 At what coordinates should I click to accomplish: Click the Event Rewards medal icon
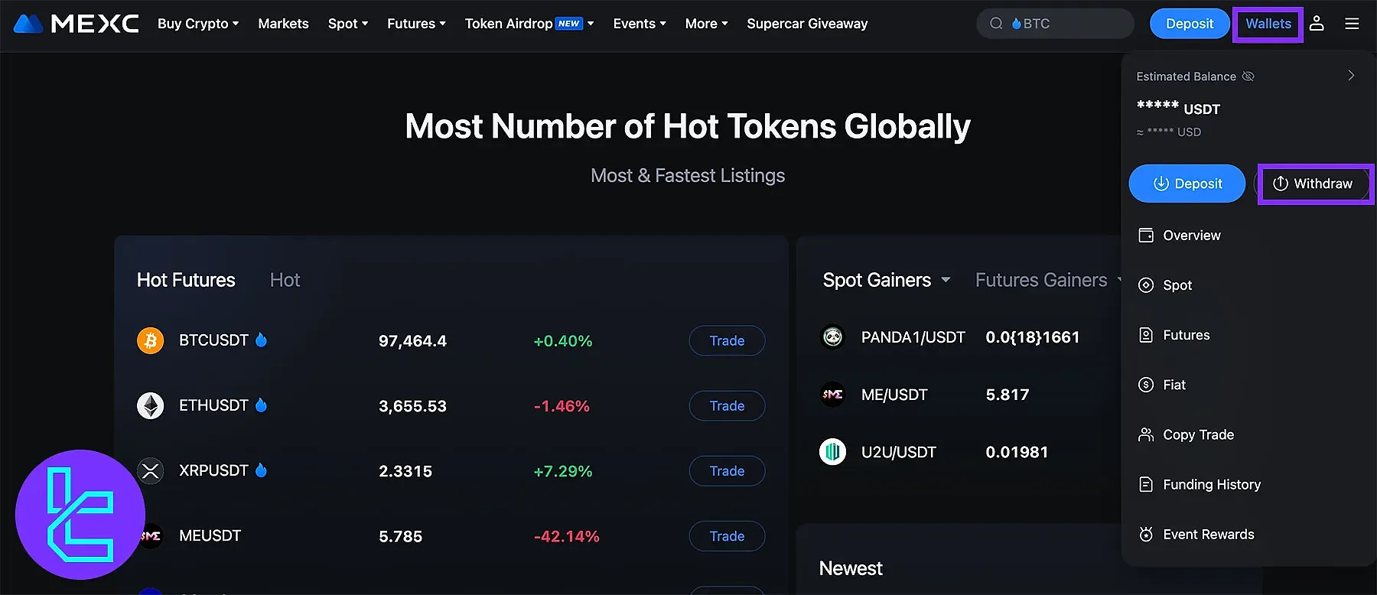tap(1146, 535)
